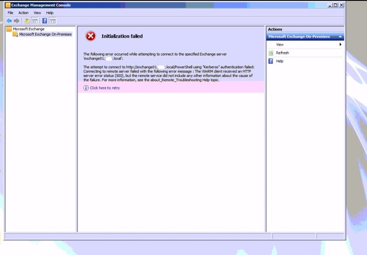Toggle the console tree pane toolbar icon
The width and height of the screenshot is (367, 255).
35,21
